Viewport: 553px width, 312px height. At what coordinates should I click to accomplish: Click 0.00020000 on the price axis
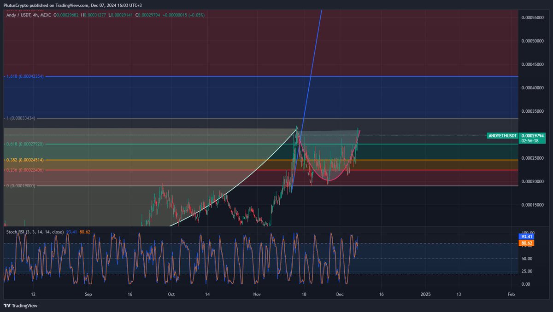tap(532, 182)
